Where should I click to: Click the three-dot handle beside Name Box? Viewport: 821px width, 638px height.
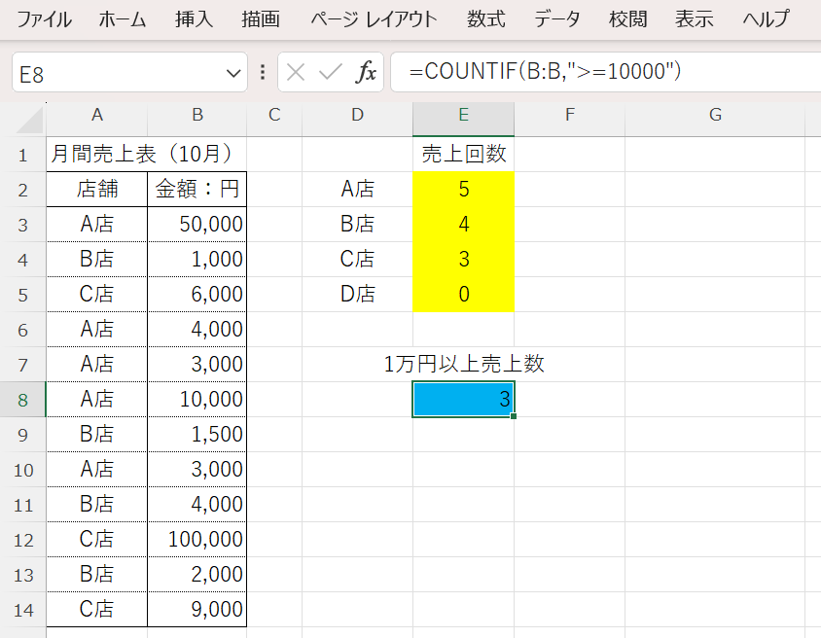coord(263,73)
